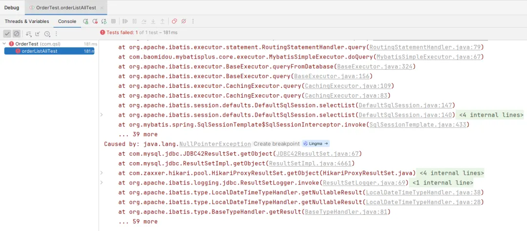Viewport: 527px width, 231px height.
Task: Open the View Breakpoints dialog
Action: (174, 21)
